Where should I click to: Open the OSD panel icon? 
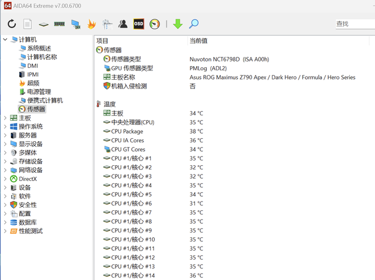[139, 24]
